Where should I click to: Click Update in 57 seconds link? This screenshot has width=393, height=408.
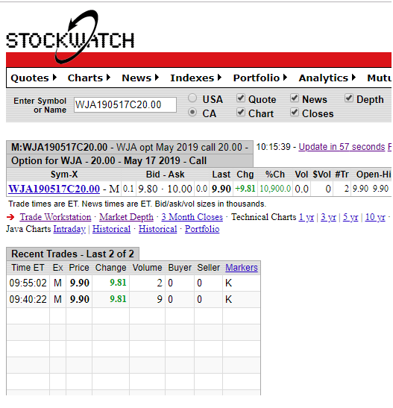(342, 147)
